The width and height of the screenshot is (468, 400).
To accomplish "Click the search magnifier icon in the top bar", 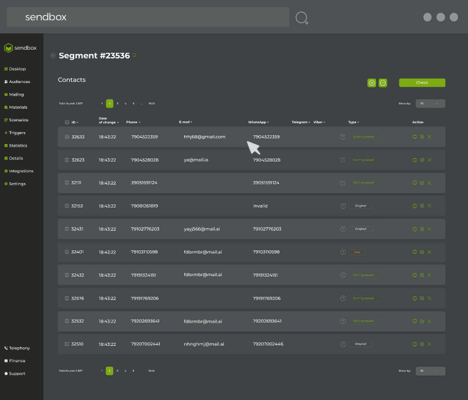I will [x=301, y=18].
